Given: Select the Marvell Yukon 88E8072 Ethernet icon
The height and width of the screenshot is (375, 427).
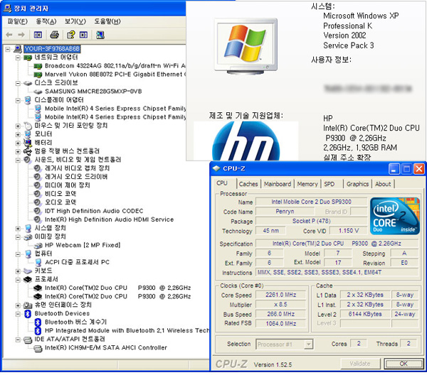Looking at the screenshot, I should coord(38,75).
